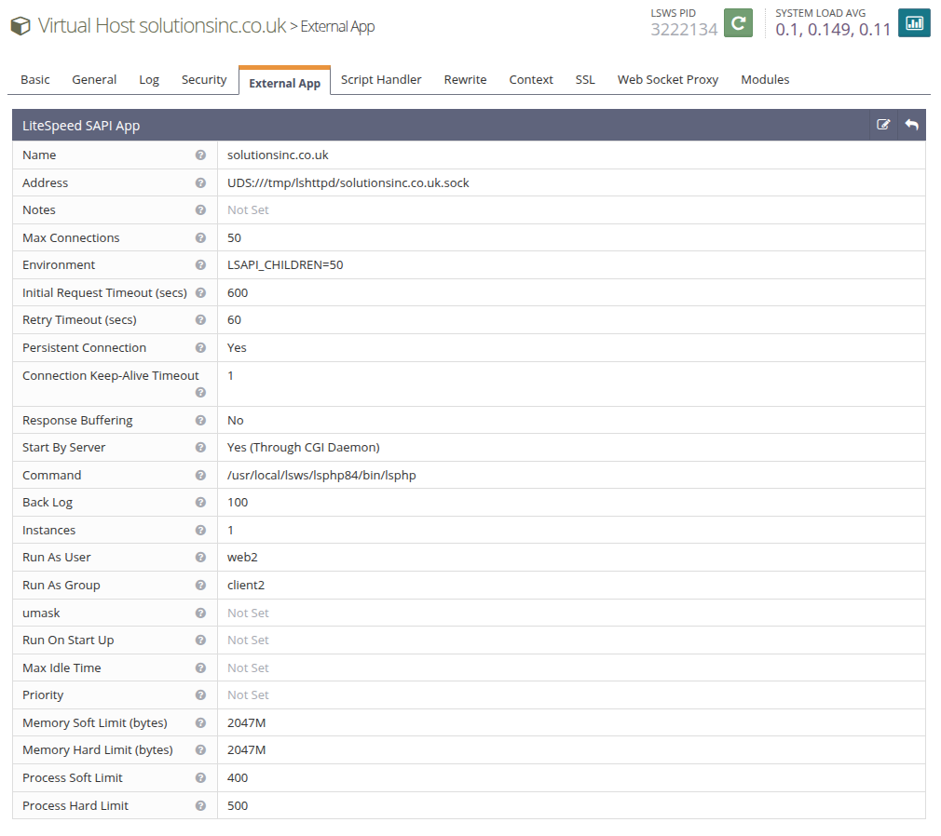
Task: Open help icon for Command
Action: [x=200, y=475]
